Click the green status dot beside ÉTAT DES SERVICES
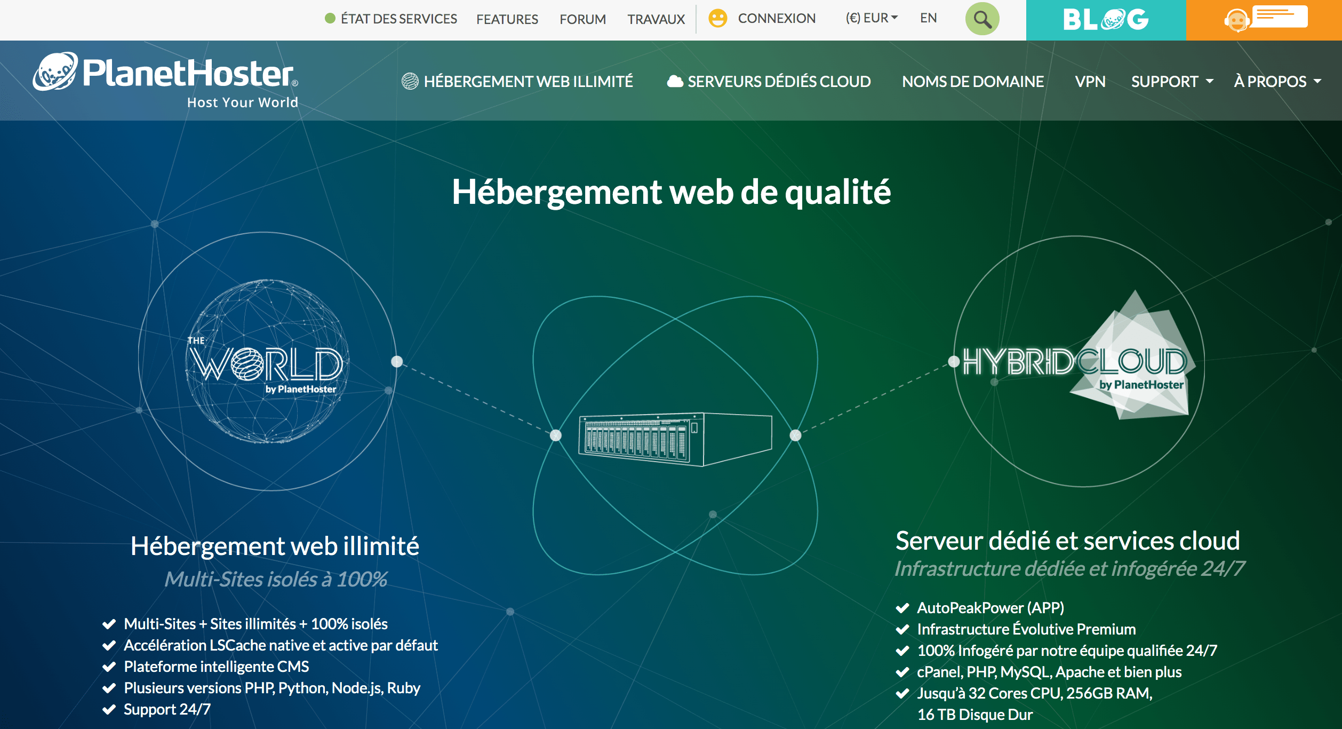 click(330, 18)
